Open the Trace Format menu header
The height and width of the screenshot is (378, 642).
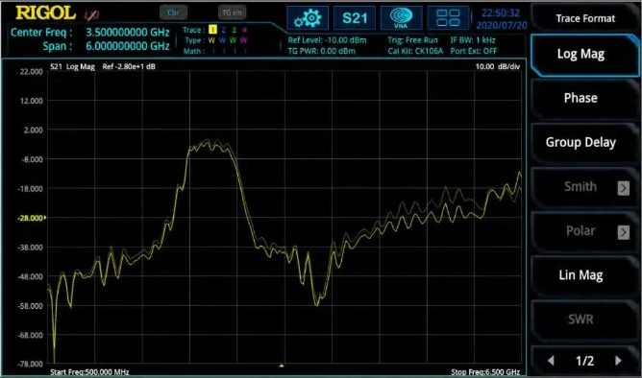click(x=585, y=18)
